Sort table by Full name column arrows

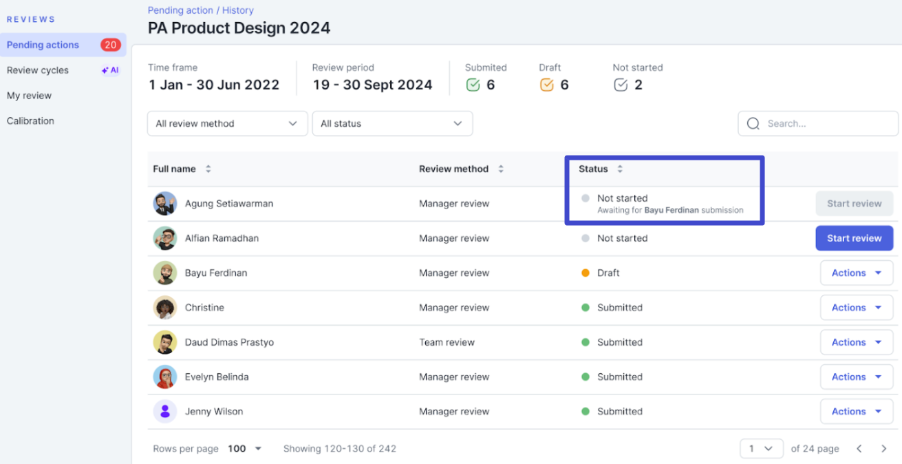[208, 169]
